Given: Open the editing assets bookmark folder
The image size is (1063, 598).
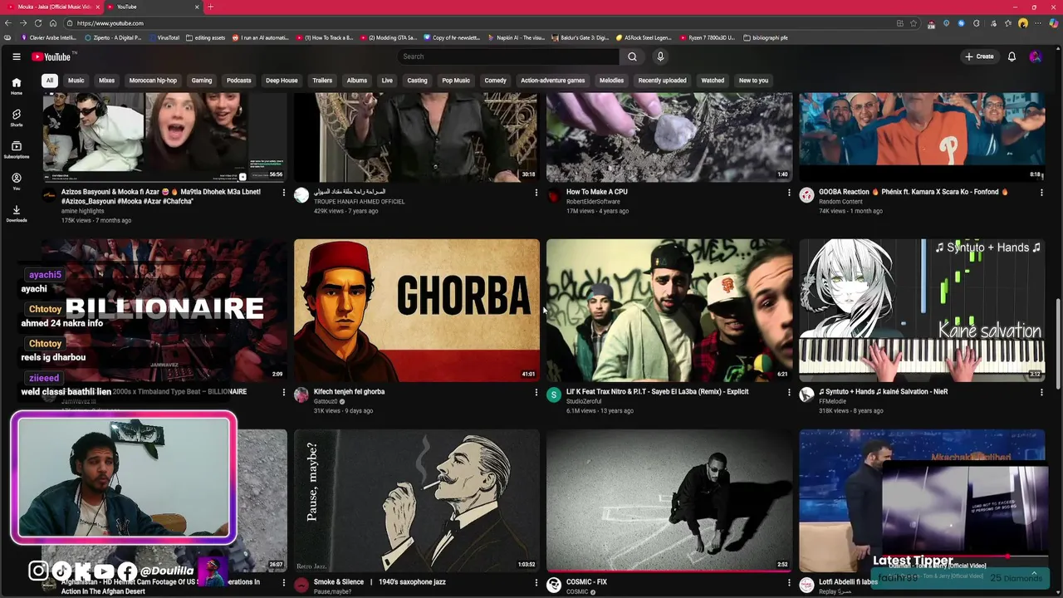Looking at the screenshot, I should coord(205,37).
